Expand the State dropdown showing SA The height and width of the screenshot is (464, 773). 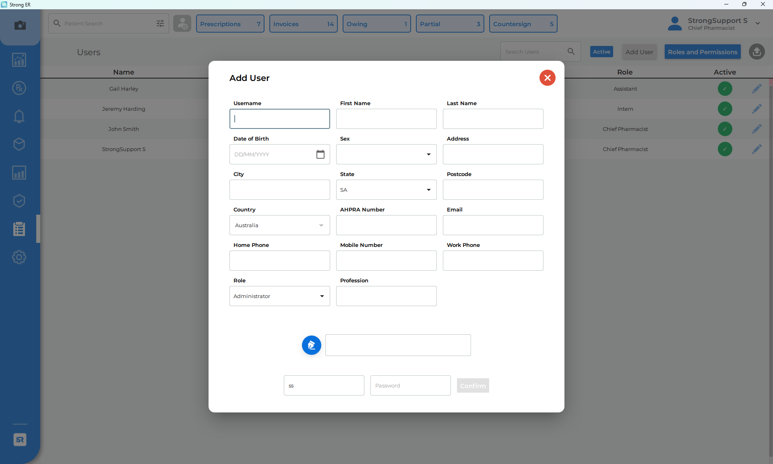429,190
